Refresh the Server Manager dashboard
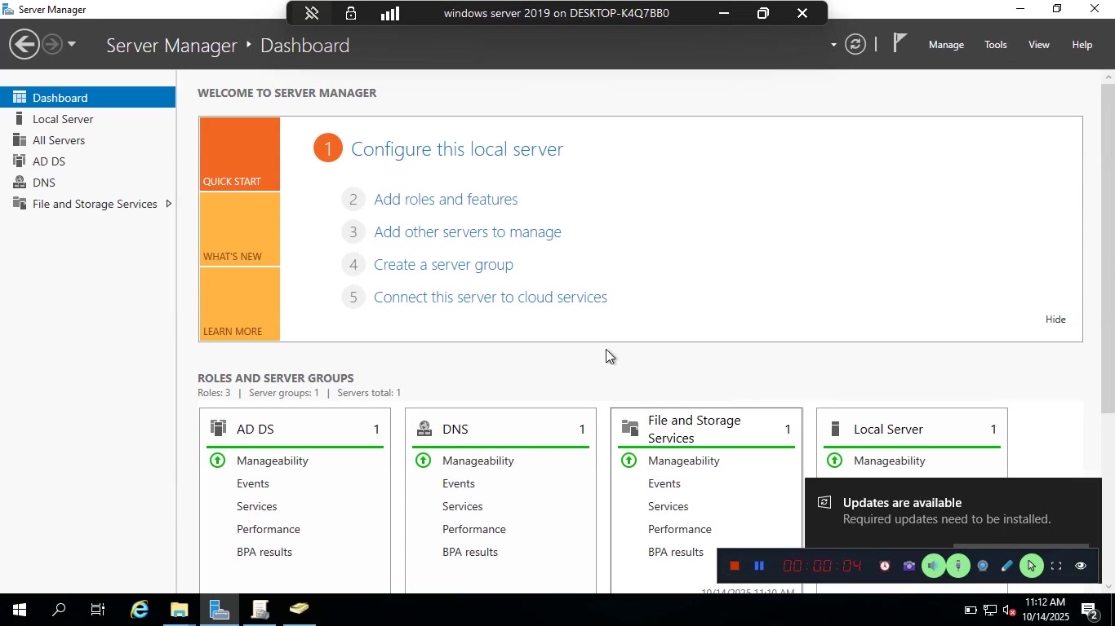This screenshot has height=626, width=1115. pos(855,44)
